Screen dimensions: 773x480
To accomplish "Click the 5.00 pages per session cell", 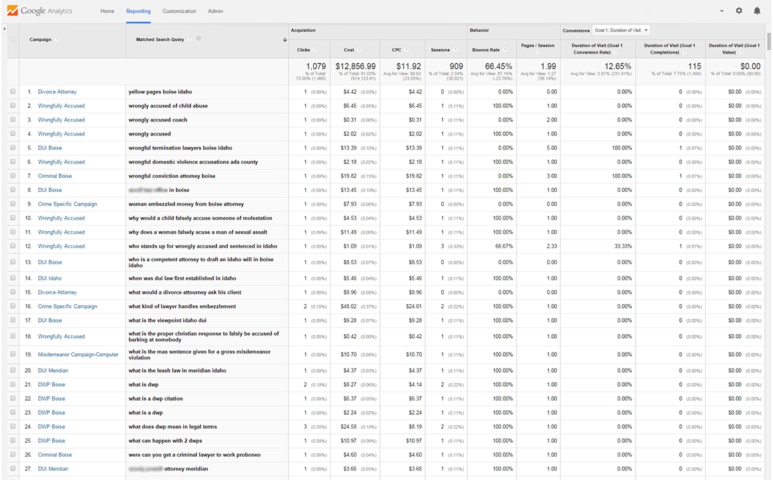I will (x=552, y=147).
